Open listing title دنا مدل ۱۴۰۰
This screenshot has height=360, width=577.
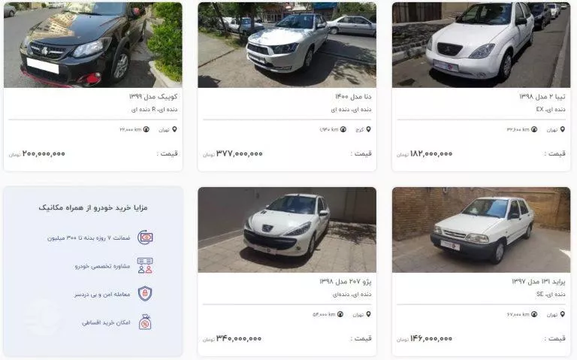[353, 96]
